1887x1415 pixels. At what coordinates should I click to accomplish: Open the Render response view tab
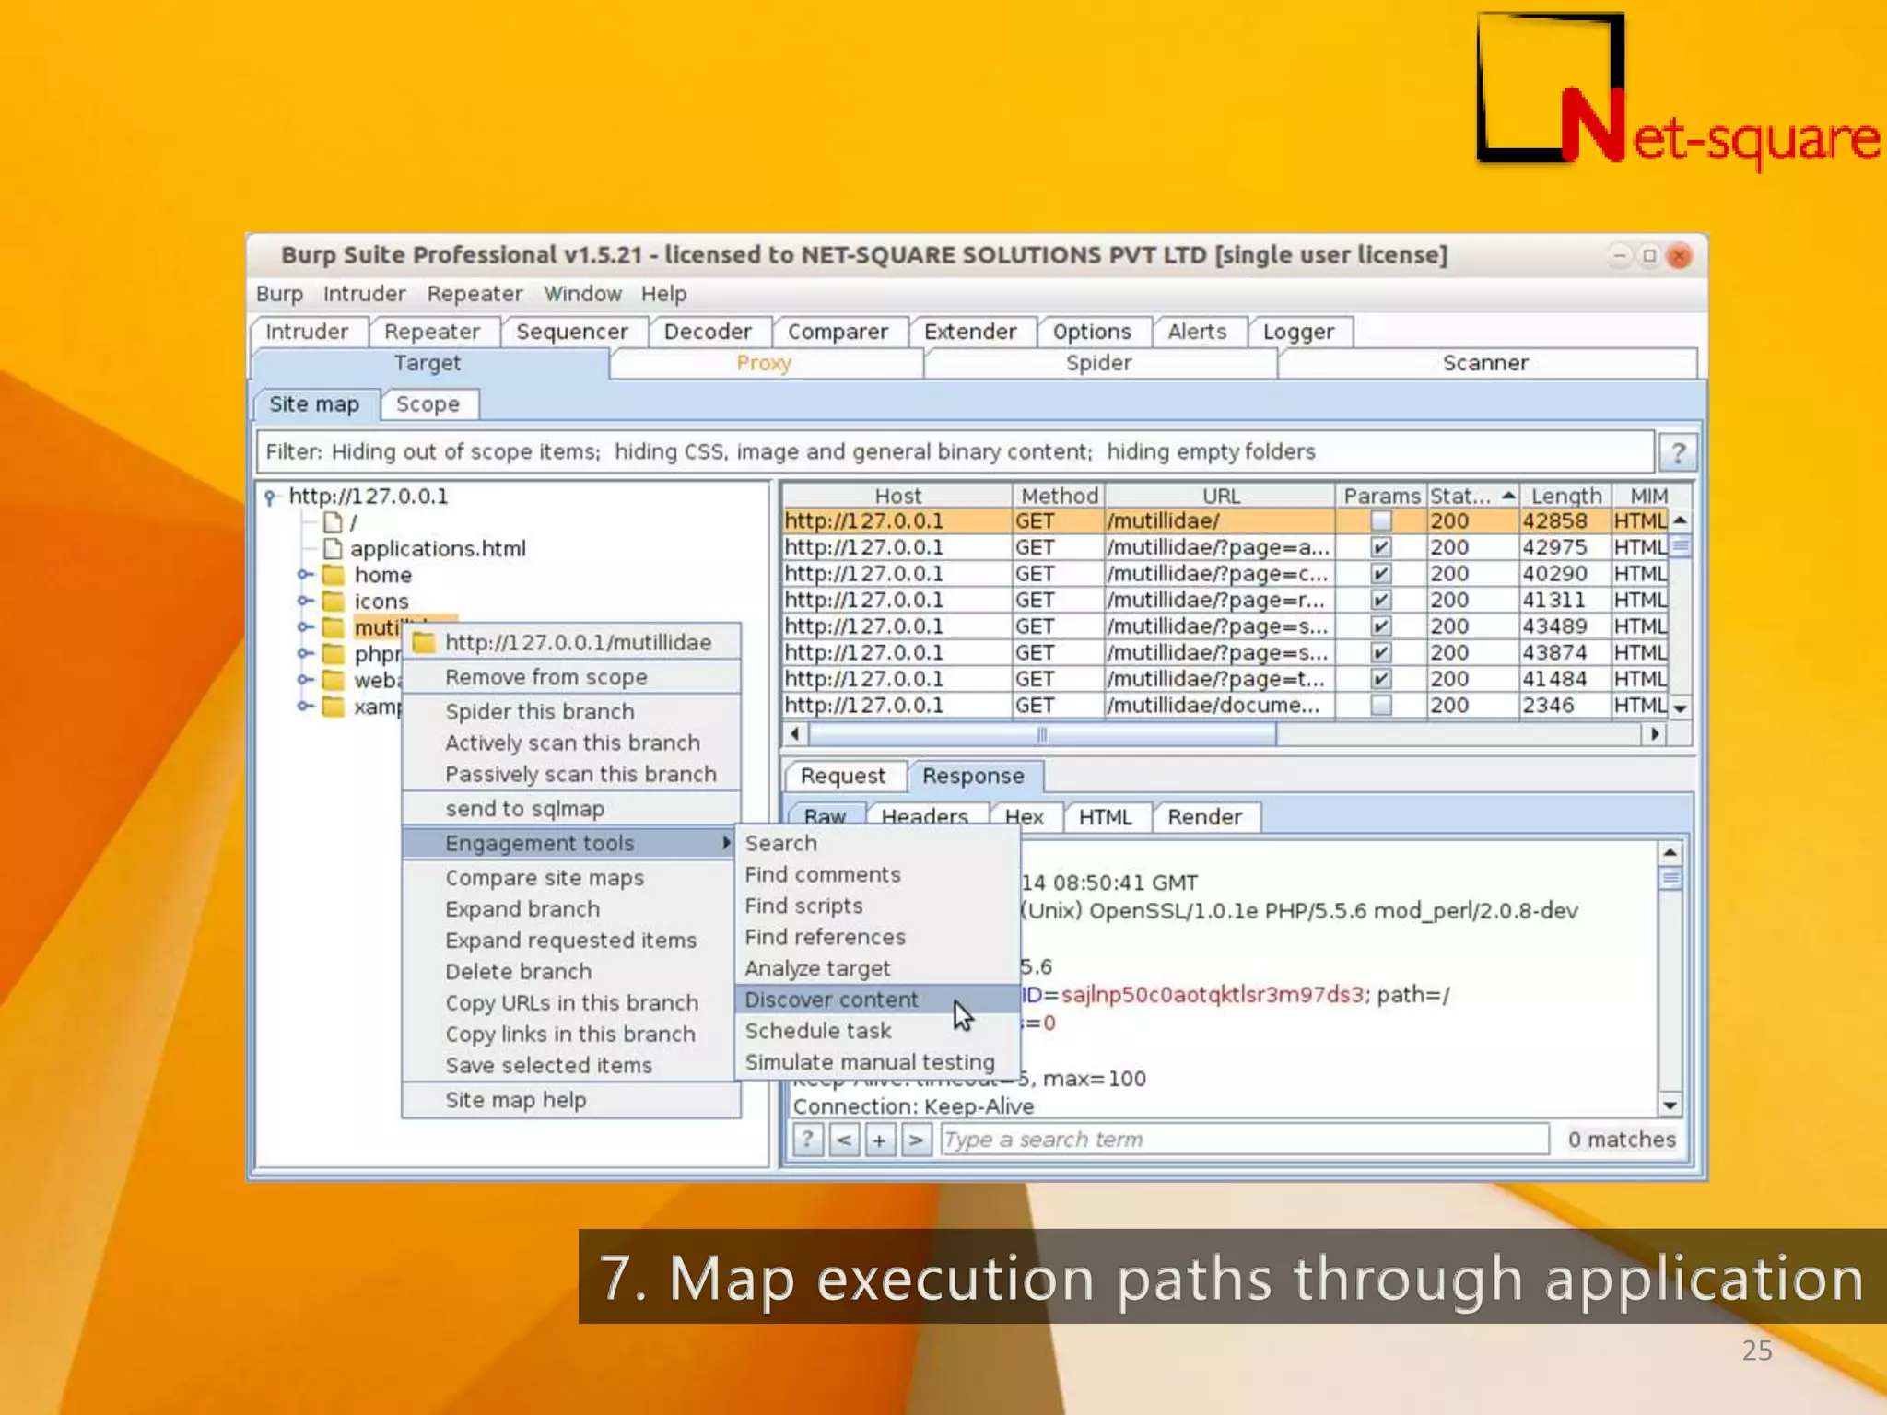coord(1203,817)
